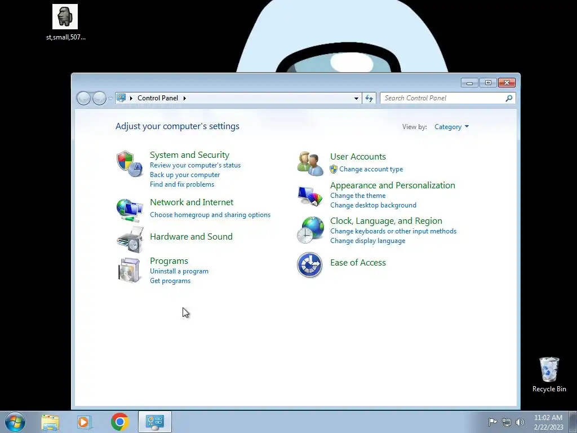Click Change display language
This screenshot has height=433, width=577.
pyautogui.click(x=367, y=241)
